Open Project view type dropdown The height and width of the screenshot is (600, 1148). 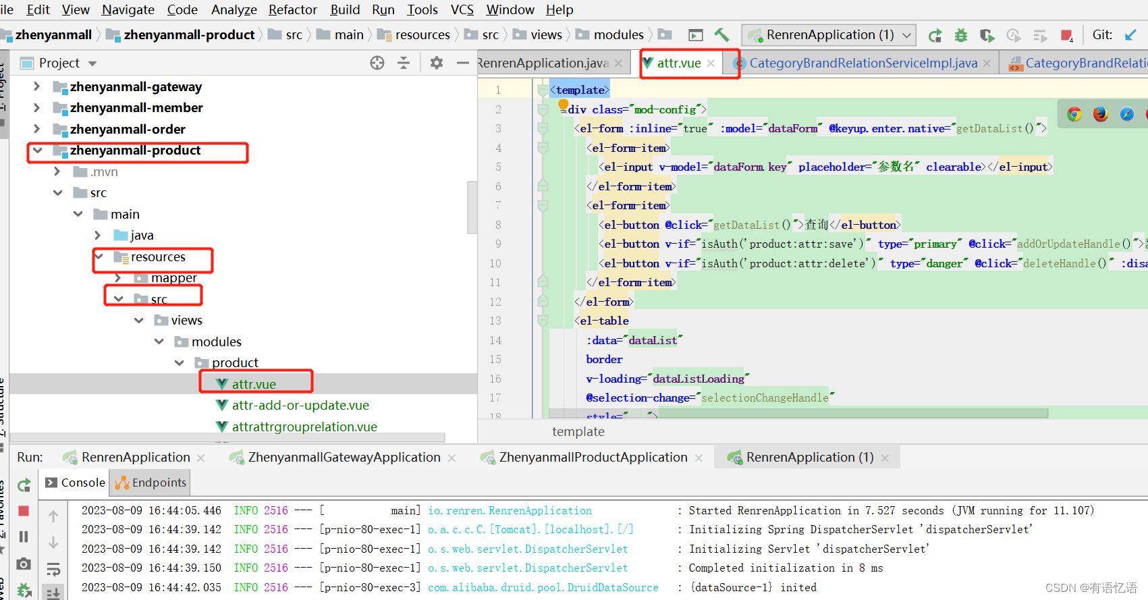coord(92,63)
